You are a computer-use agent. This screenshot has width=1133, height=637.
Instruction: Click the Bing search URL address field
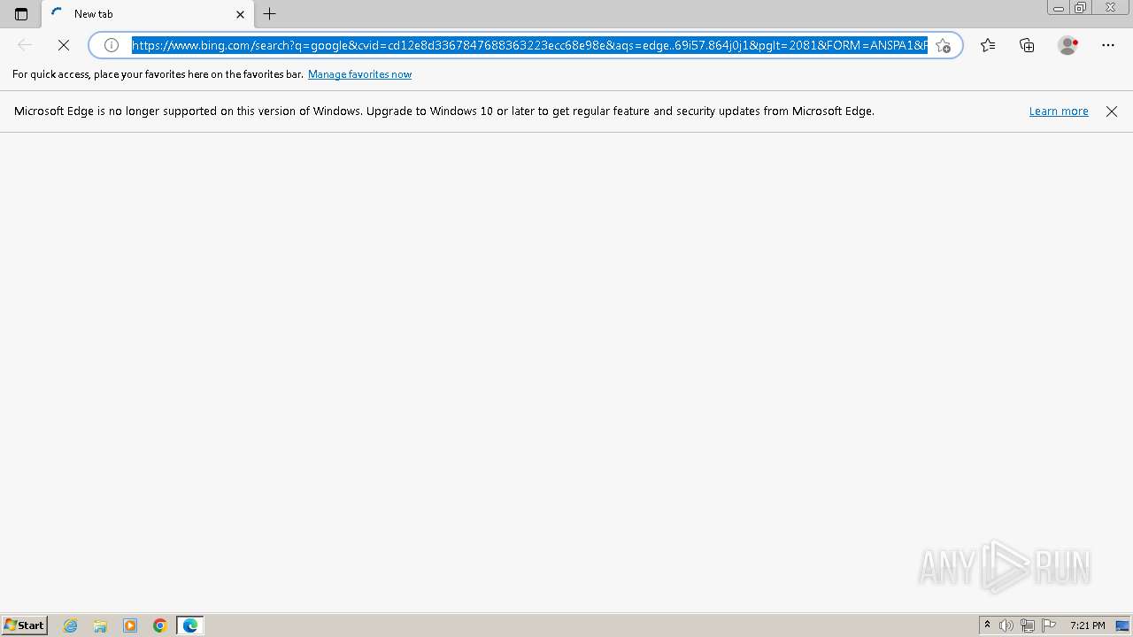pyautogui.click(x=529, y=45)
